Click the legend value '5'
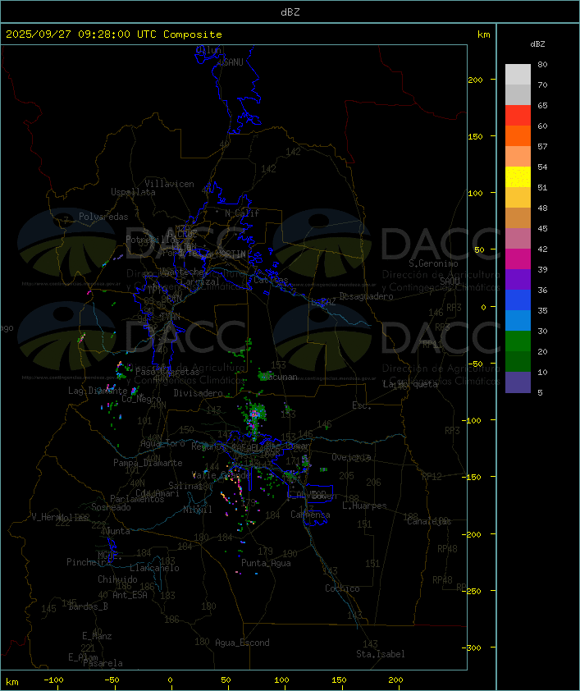580x691 pixels. pyautogui.click(x=540, y=392)
